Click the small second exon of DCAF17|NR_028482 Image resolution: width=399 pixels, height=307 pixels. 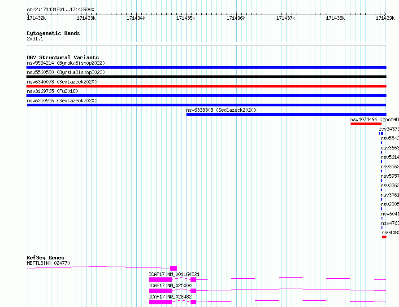coord(193,302)
